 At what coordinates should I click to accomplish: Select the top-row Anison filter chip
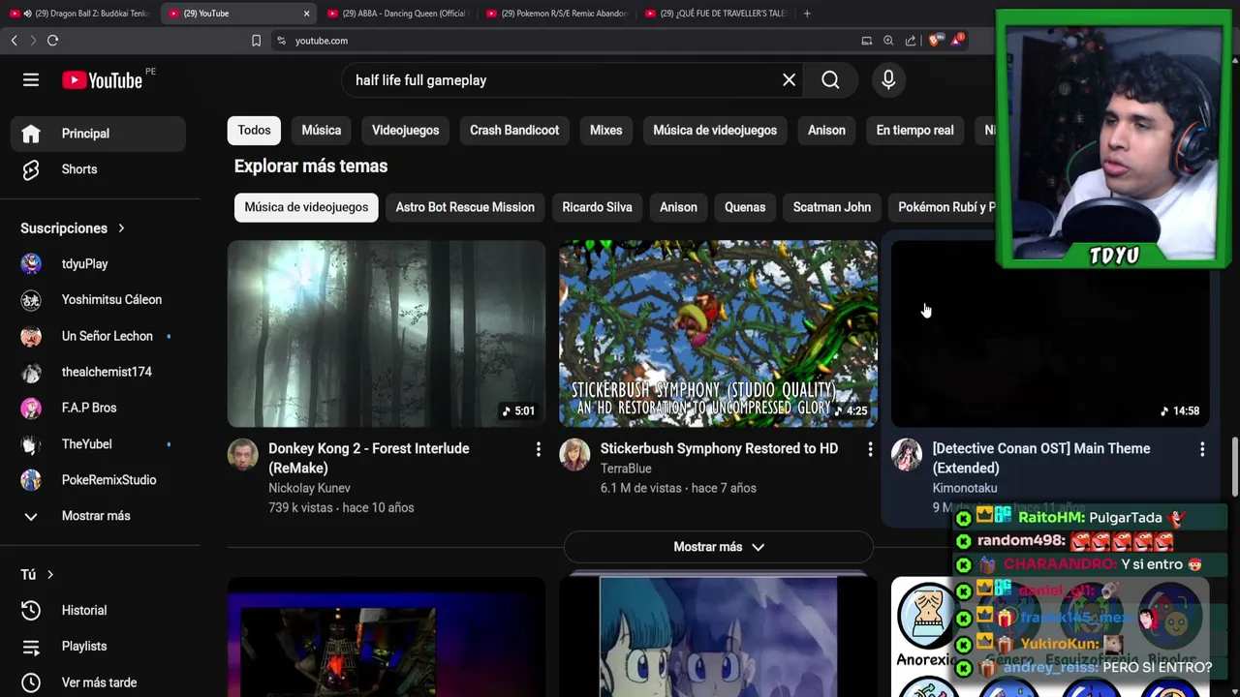pos(826,131)
